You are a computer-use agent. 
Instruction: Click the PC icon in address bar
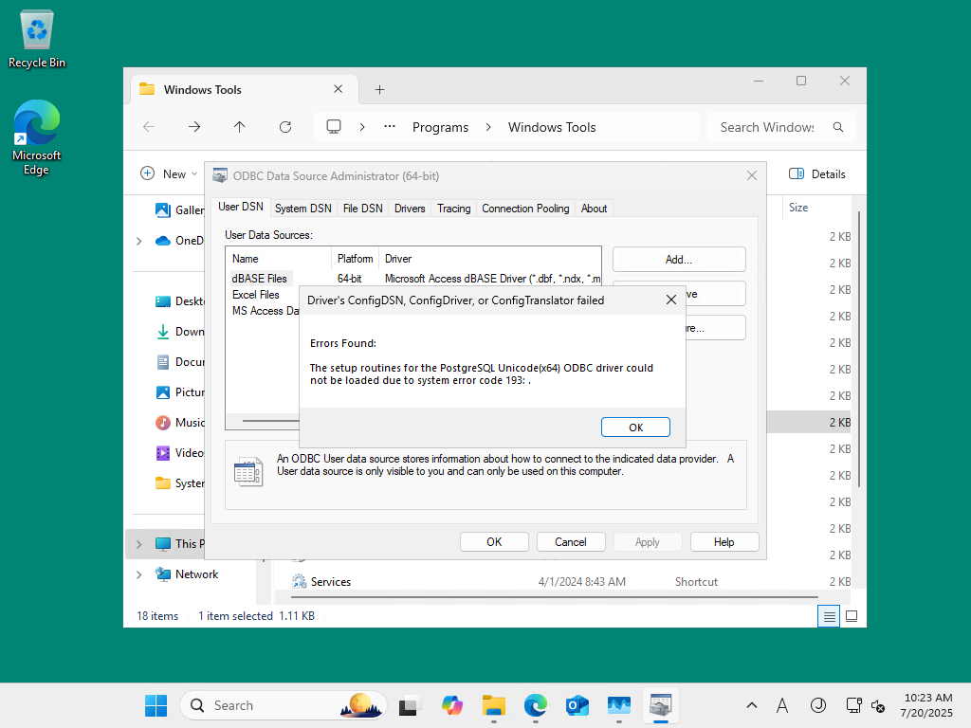[334, 127]
